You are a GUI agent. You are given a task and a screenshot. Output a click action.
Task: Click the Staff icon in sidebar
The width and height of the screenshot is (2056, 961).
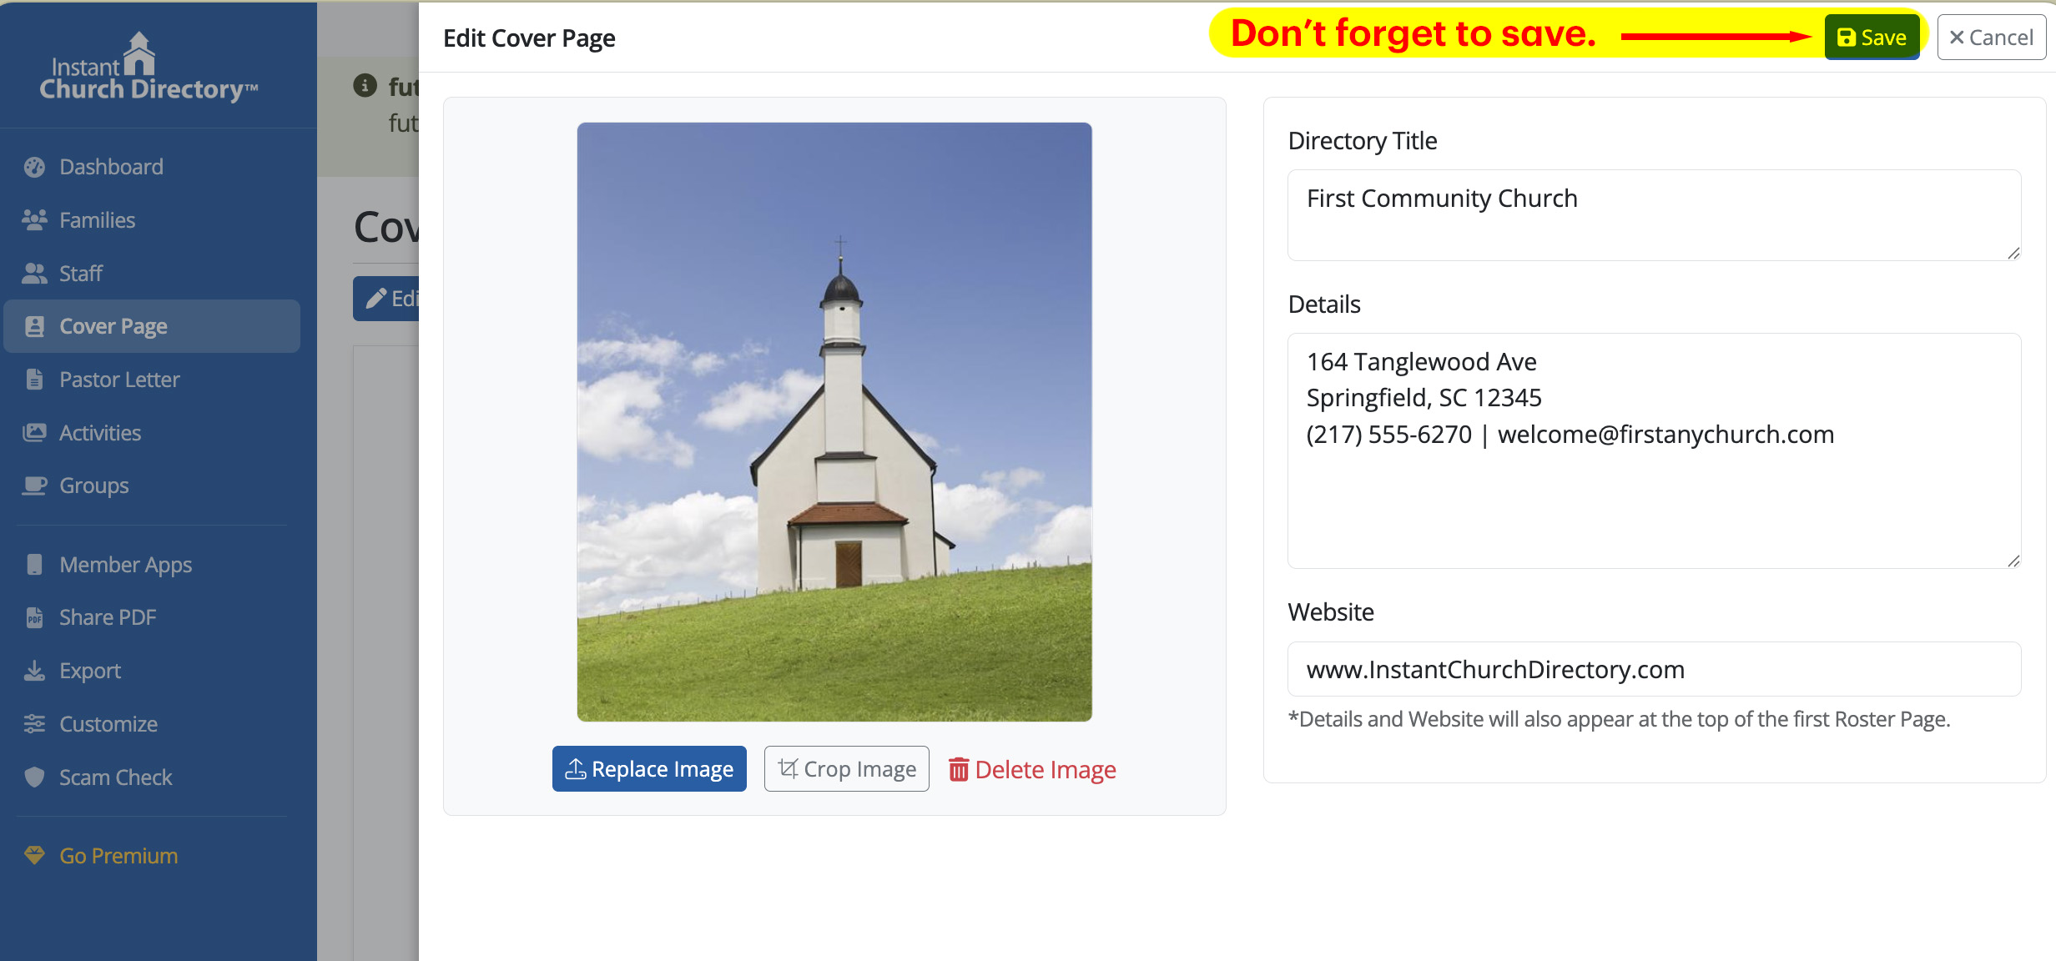34,274
